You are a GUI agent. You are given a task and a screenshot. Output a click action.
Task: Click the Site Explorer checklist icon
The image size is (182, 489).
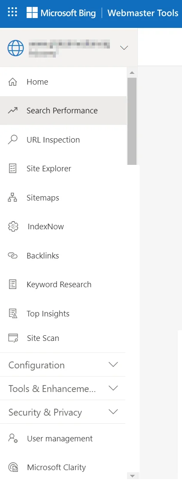click(12, 169)
